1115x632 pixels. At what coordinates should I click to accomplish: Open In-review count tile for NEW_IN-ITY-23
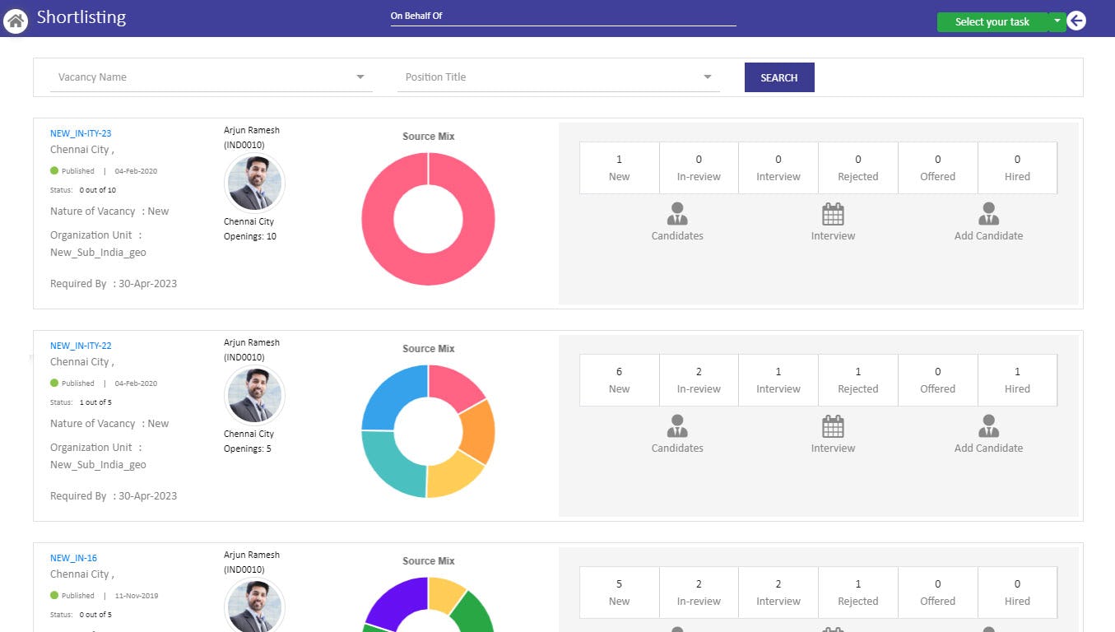point(699,168)
